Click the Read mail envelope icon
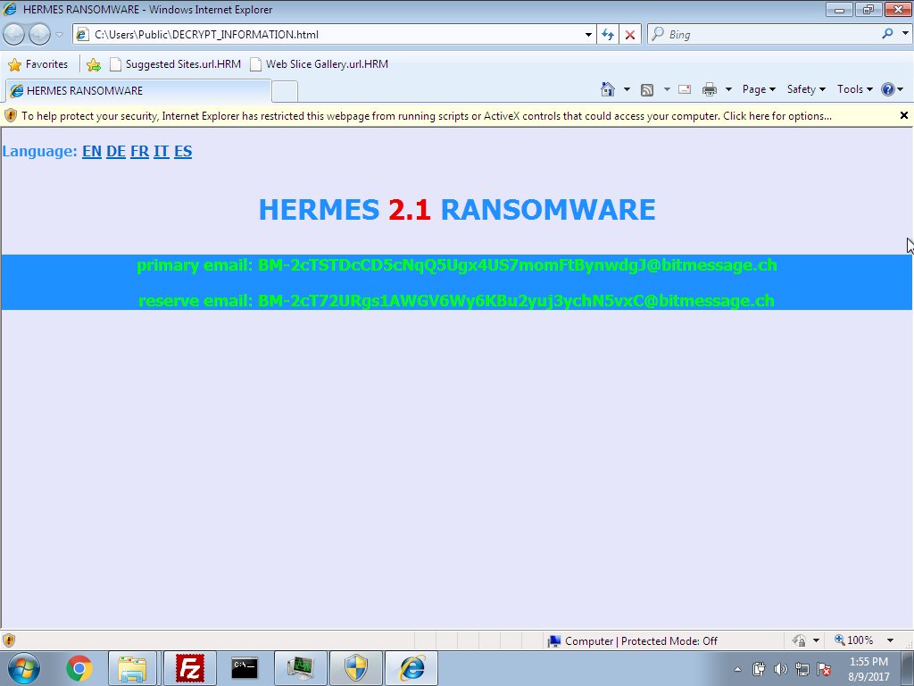Viewport: 914px width, 686px height. click(x=685, y=89)
